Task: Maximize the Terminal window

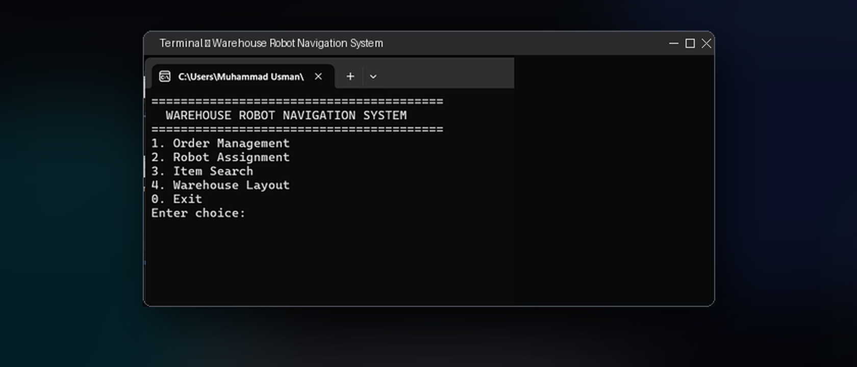Action: 690,43
